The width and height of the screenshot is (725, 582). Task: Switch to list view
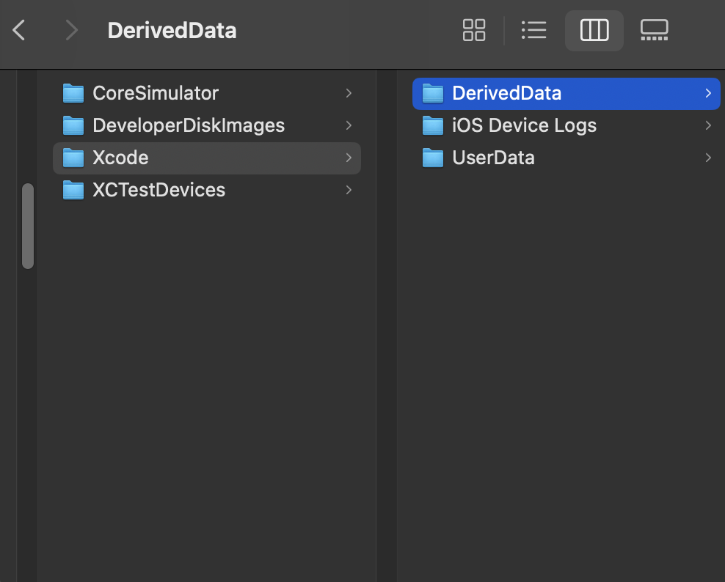point(534,31)
